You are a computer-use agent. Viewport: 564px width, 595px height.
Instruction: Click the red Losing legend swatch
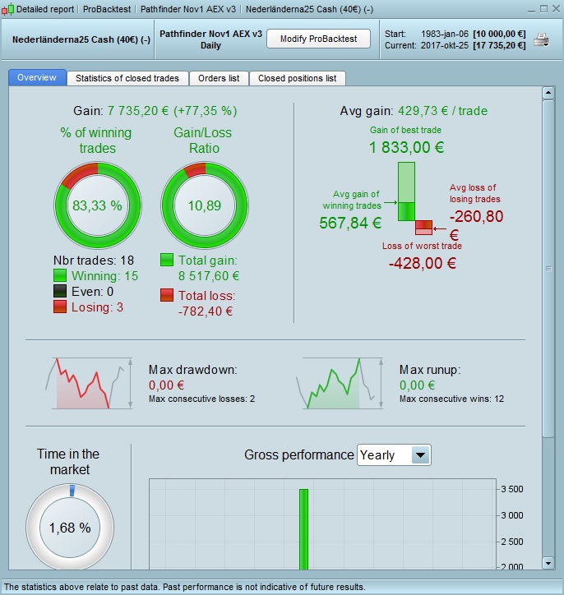[59, 307]
